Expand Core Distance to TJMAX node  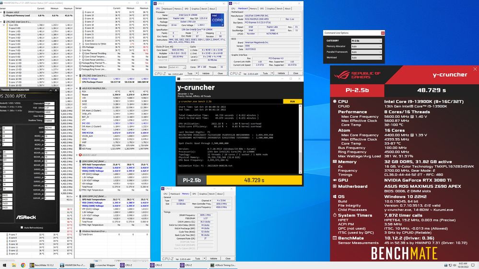click(81, 44)
